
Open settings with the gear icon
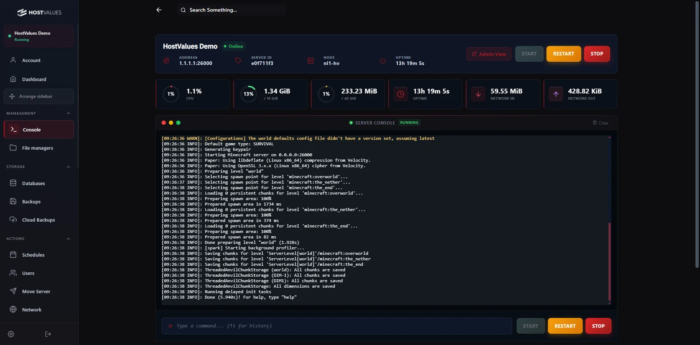click(11, 334)
